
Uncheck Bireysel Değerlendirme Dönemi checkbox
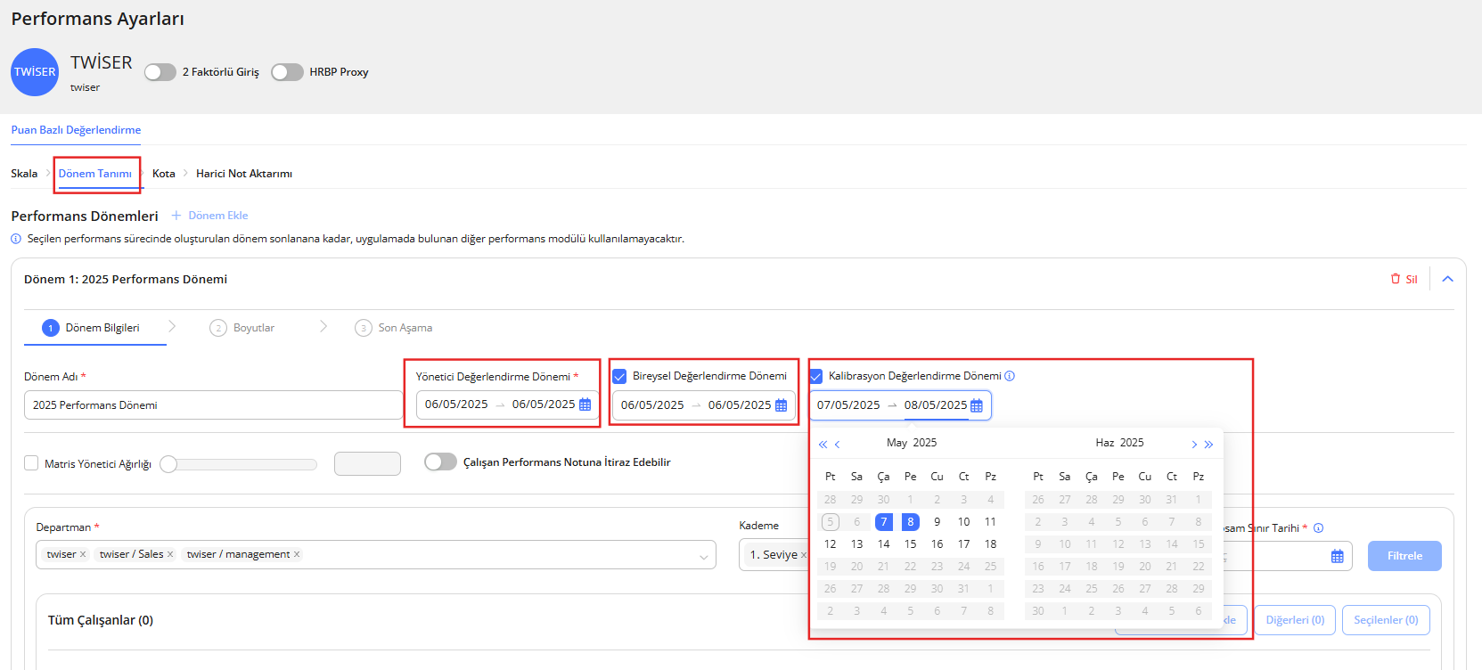[619, 376]
